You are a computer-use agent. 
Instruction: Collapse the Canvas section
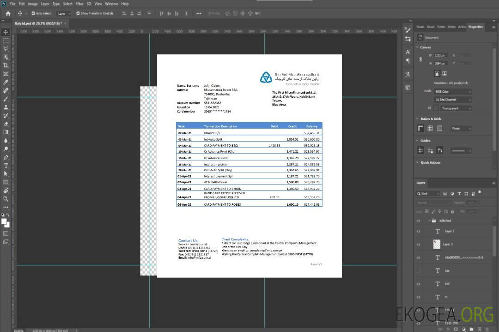coord(417,47)
